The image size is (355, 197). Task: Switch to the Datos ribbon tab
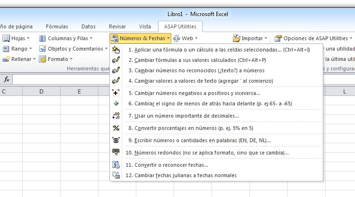click(89, 26)
